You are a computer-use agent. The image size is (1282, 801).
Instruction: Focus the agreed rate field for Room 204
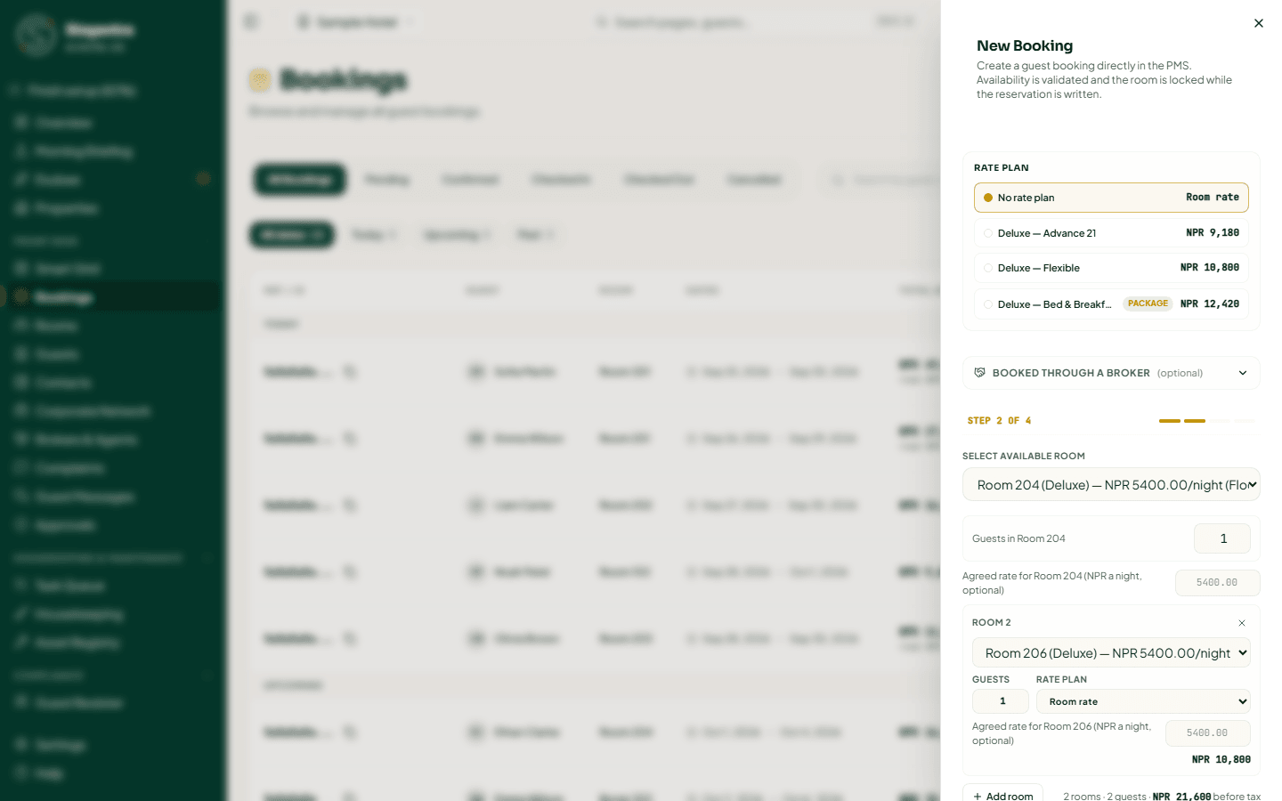tap(1217, 583)
